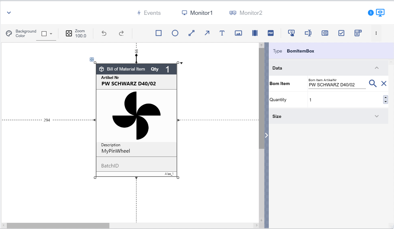Image resolution: width=394 pixels, height=229 pixels.
Task: Pick the line drawing tool
Action: [x=191, y=33]
